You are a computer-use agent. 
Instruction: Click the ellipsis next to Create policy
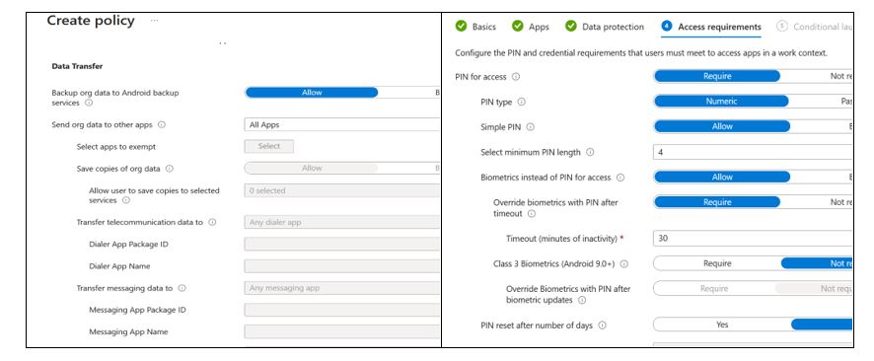[x=155, y=21]
